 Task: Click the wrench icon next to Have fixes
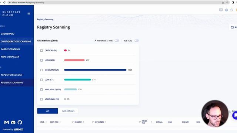pyautogui.click(x=95, y=41)
